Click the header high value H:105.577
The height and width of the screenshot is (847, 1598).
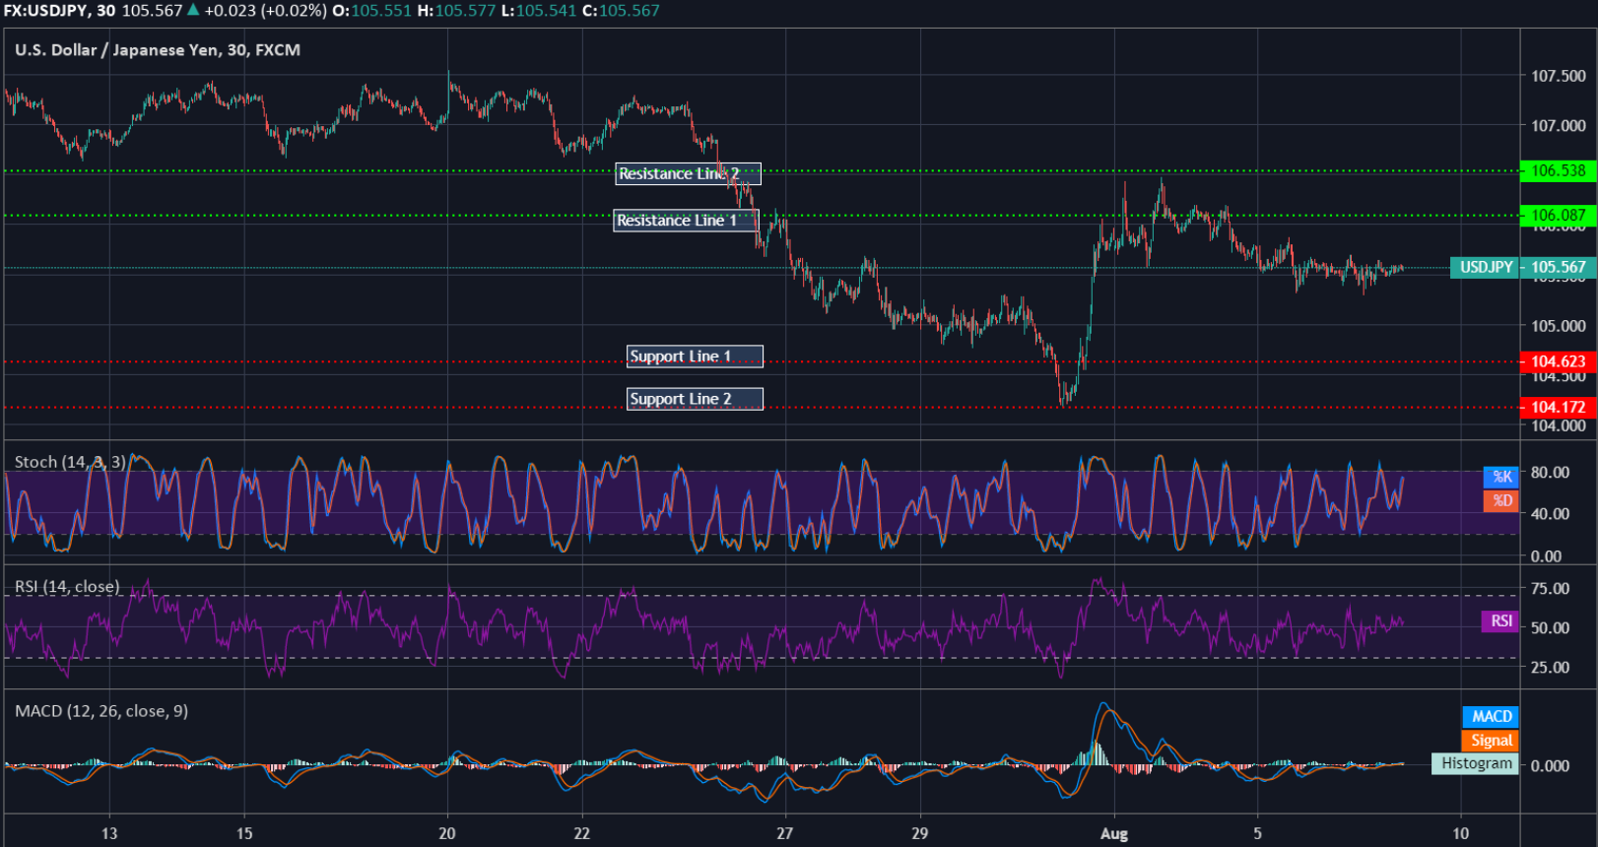pyautogui.click(x=457, y=11)
